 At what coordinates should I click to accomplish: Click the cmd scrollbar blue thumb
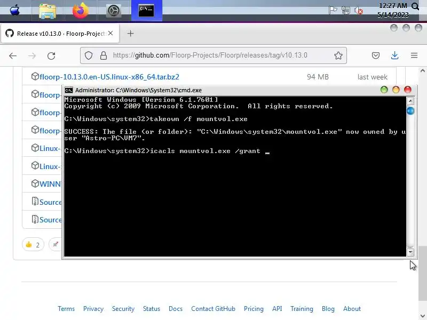410,111
